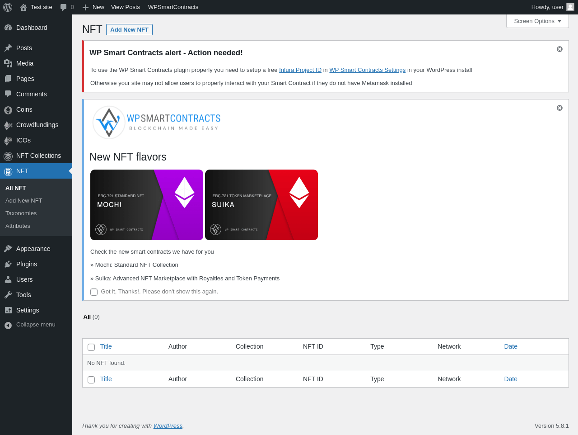Open the Dashboard menu item
Screen dimensions: 578x435
(x=36, y=28)
